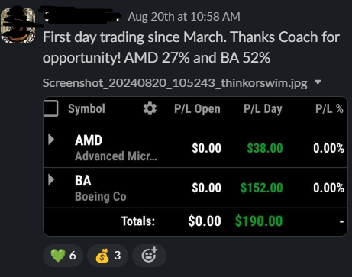Click the money bag reaction

(x=108, y=256)
